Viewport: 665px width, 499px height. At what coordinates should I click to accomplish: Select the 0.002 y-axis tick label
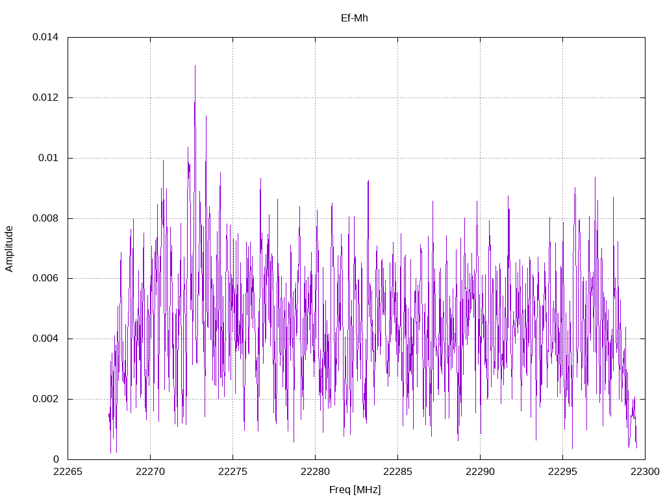[45, 400]
